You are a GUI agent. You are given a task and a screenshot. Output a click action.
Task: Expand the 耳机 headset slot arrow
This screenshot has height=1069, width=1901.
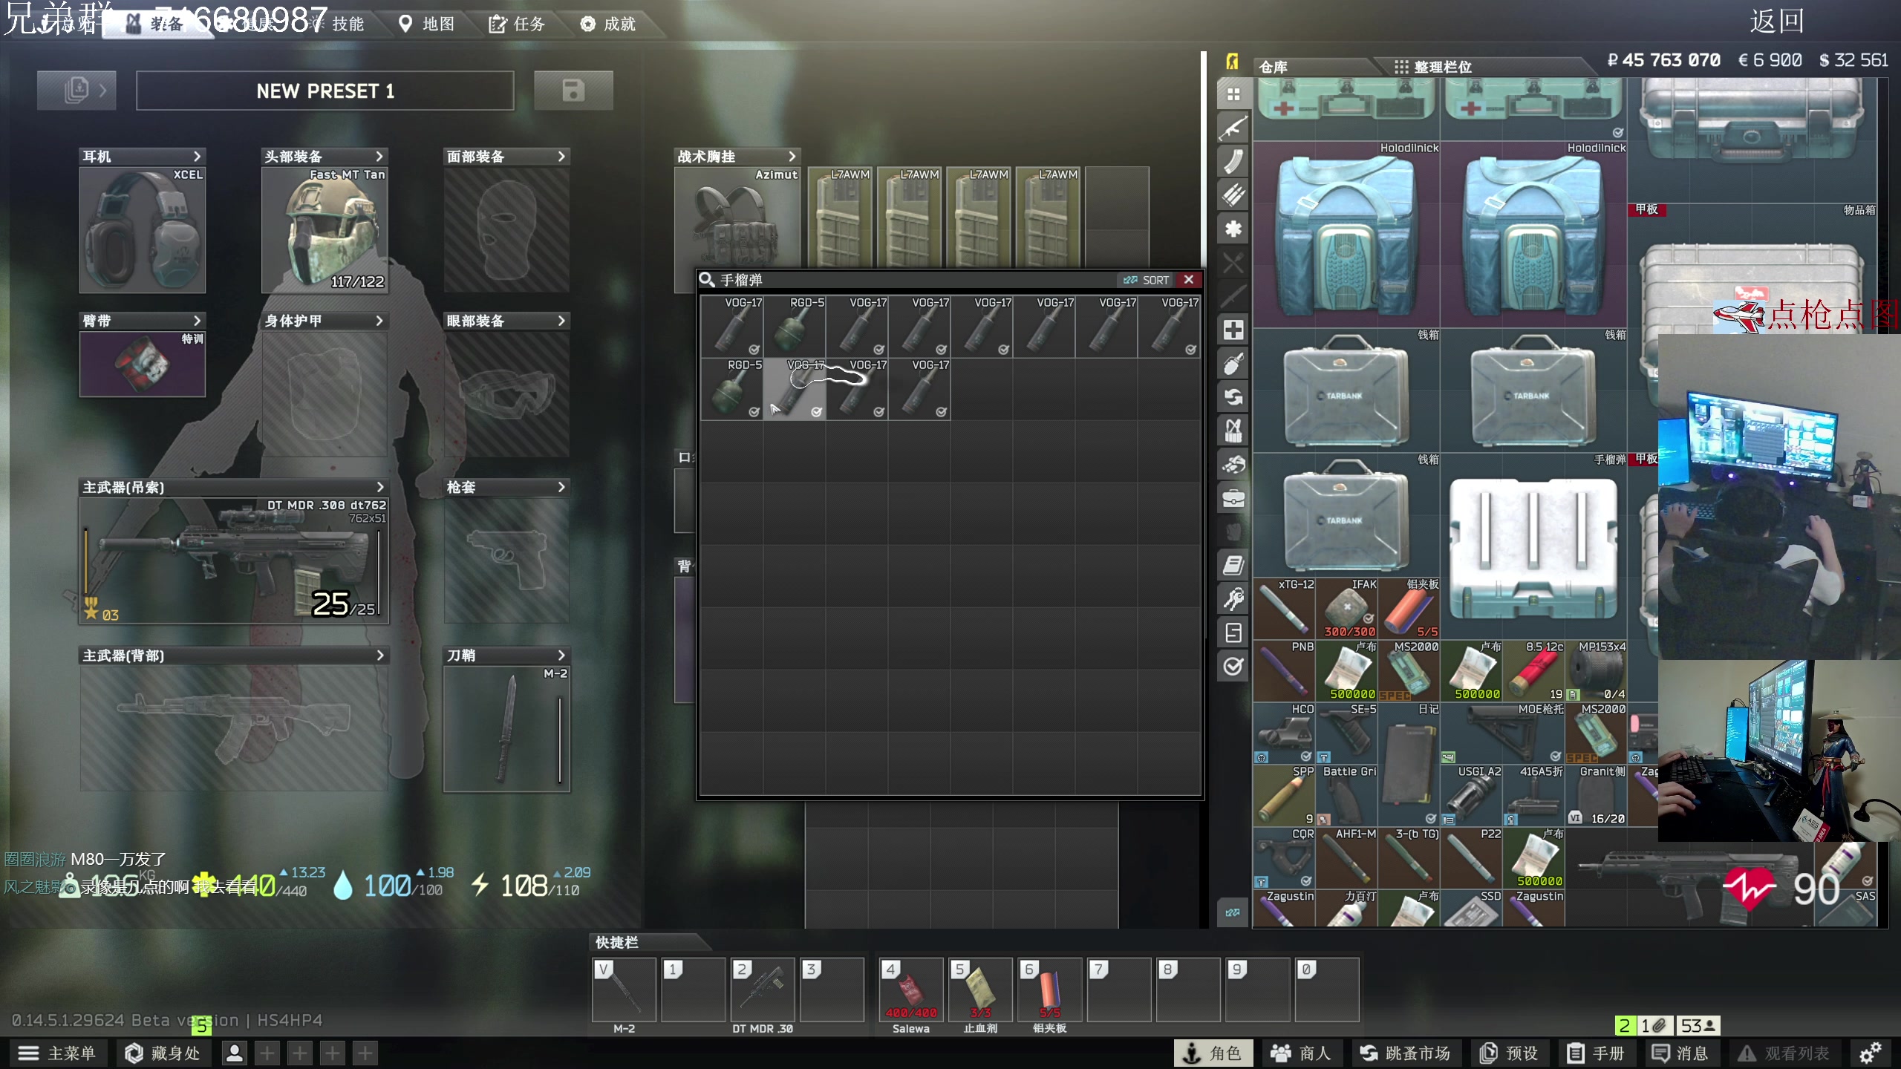coord(197,157)
